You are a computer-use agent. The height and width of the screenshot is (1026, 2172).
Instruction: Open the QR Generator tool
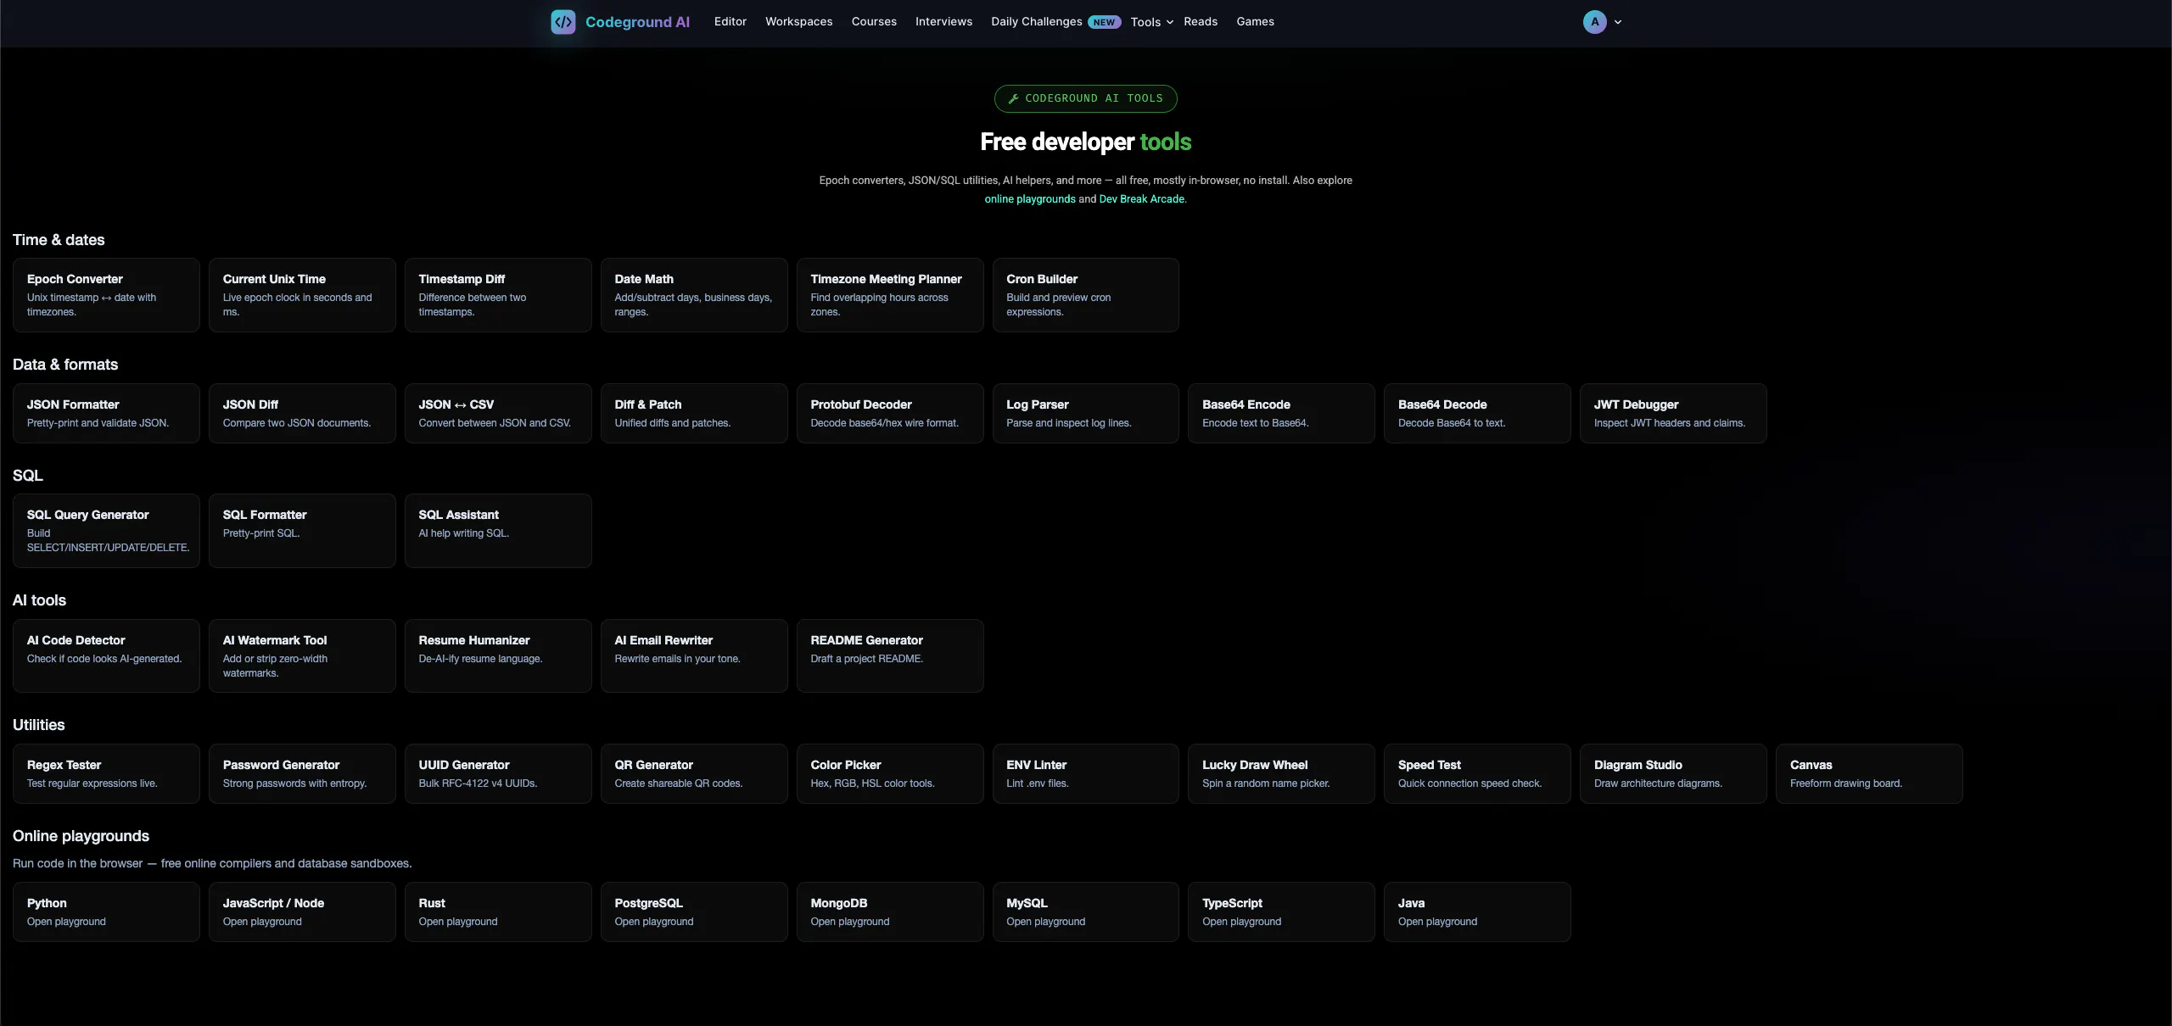[x=694, y=773]
